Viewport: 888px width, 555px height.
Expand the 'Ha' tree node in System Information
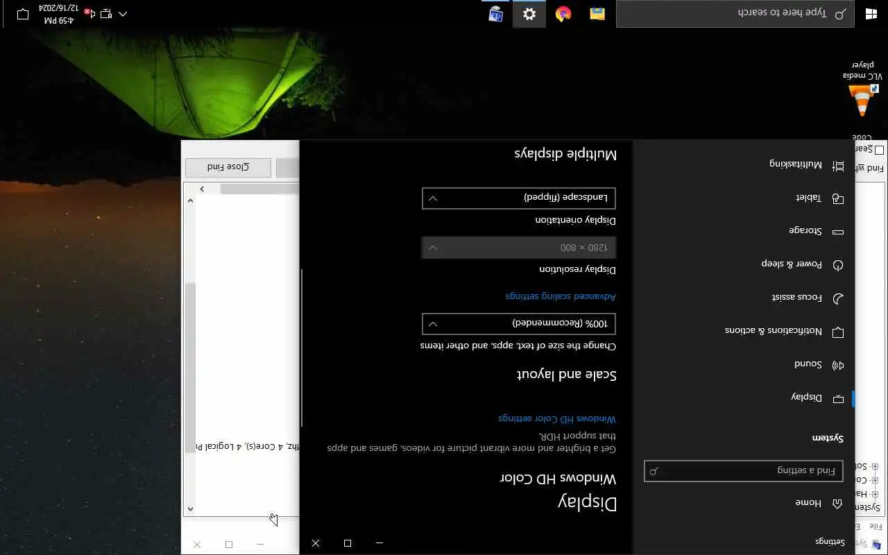tap(875, 493)
